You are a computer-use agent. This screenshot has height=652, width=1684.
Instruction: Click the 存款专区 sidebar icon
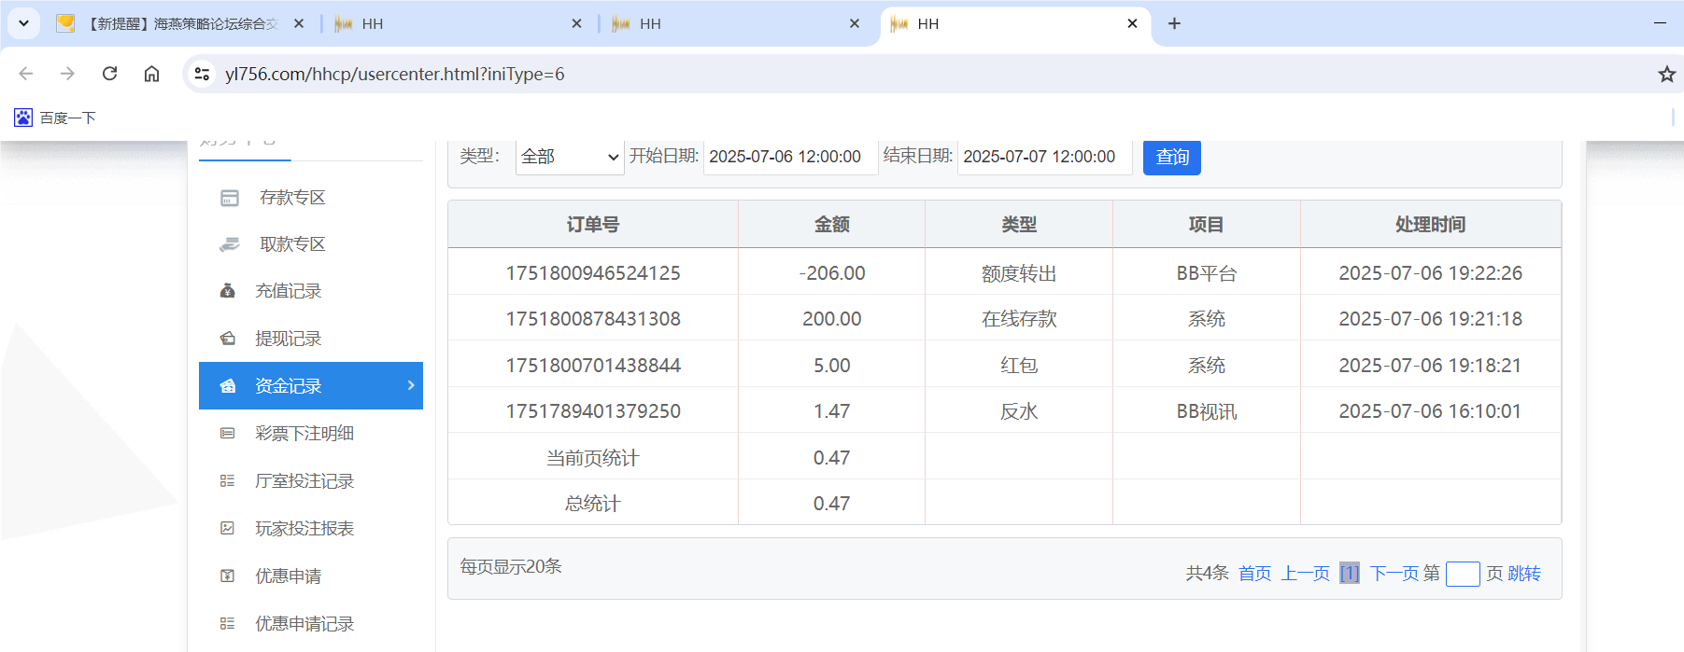(x=229, y=198)
